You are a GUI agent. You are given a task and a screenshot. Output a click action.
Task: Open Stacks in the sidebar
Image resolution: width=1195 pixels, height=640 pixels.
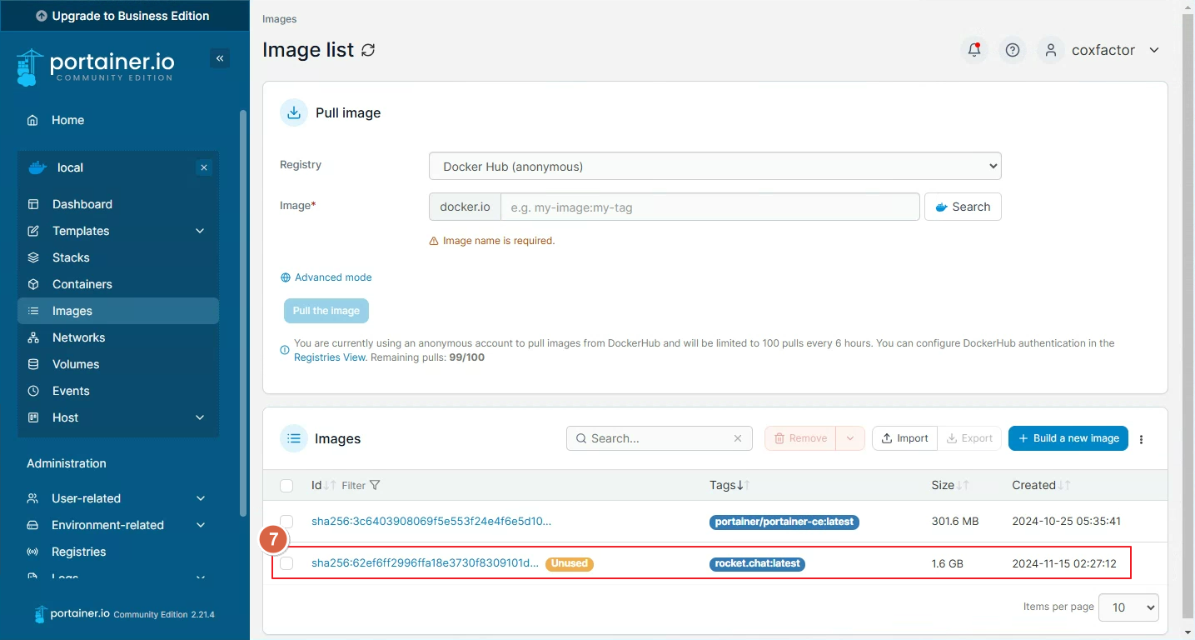(118, 257)
